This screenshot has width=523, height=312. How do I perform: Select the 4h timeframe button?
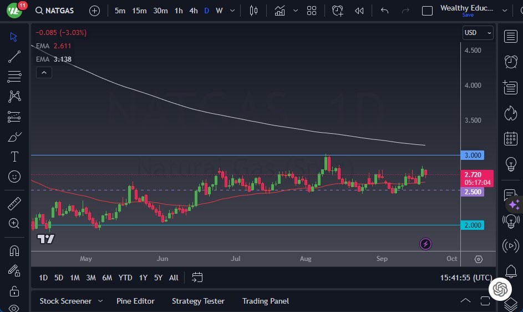pos(193,11)
